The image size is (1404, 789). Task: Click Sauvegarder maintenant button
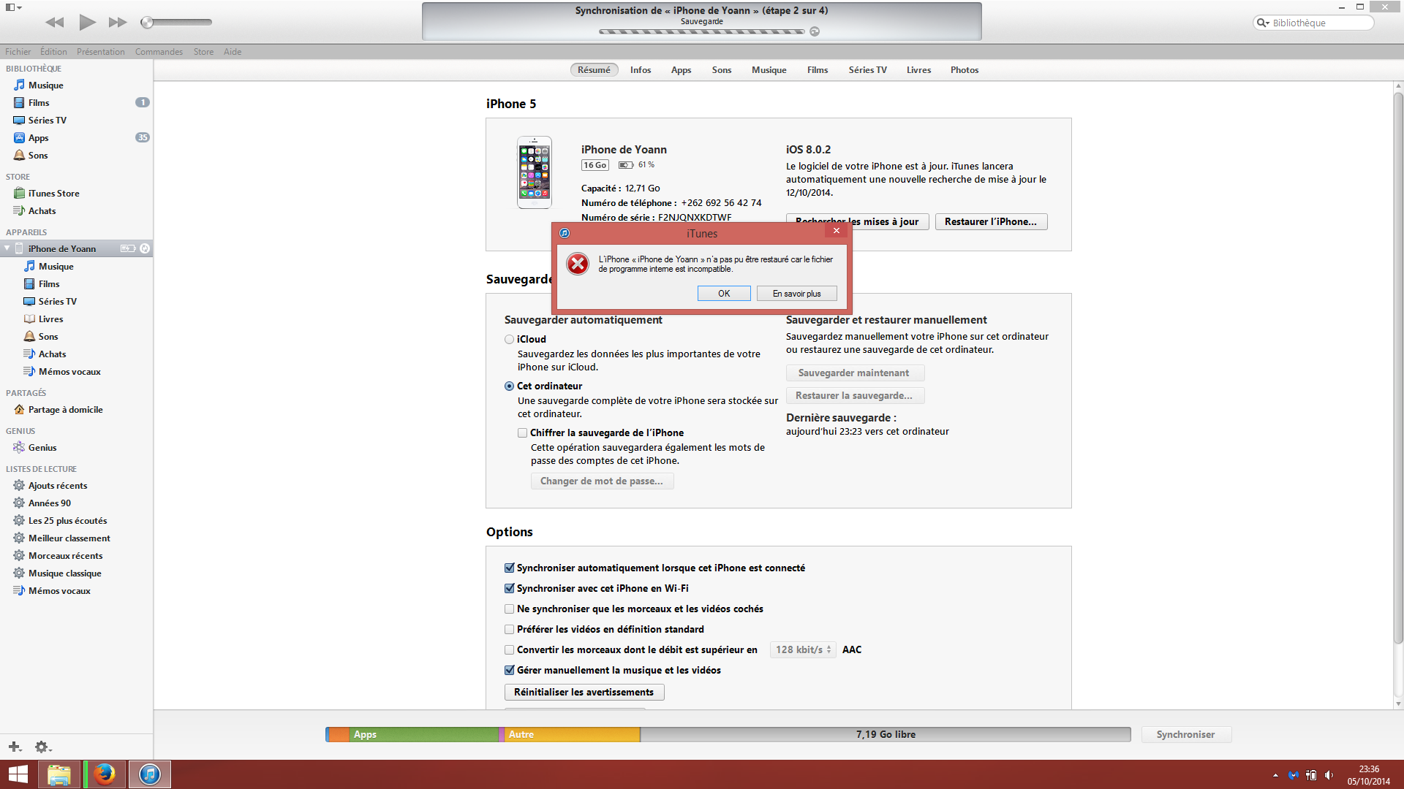(x=855, y=373)
